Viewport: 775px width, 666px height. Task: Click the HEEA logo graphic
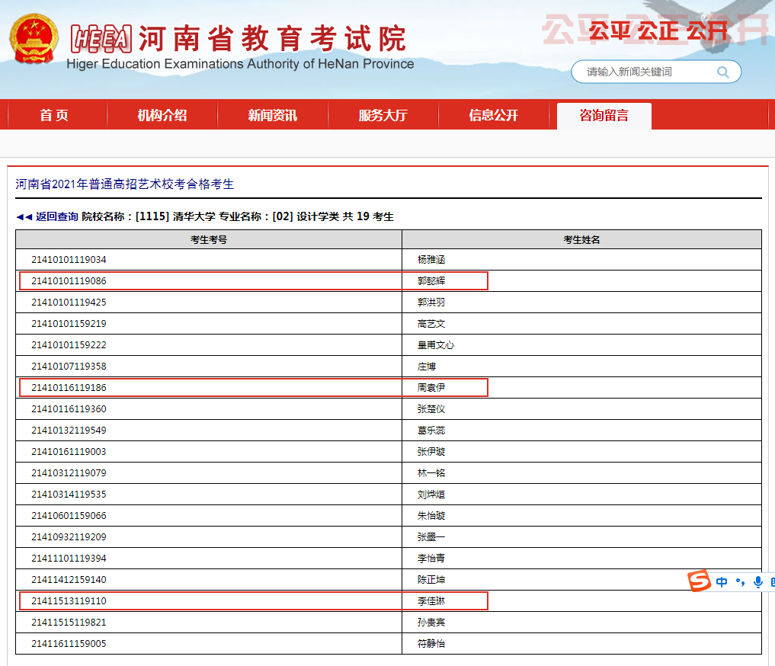click(x=101, y=39)
